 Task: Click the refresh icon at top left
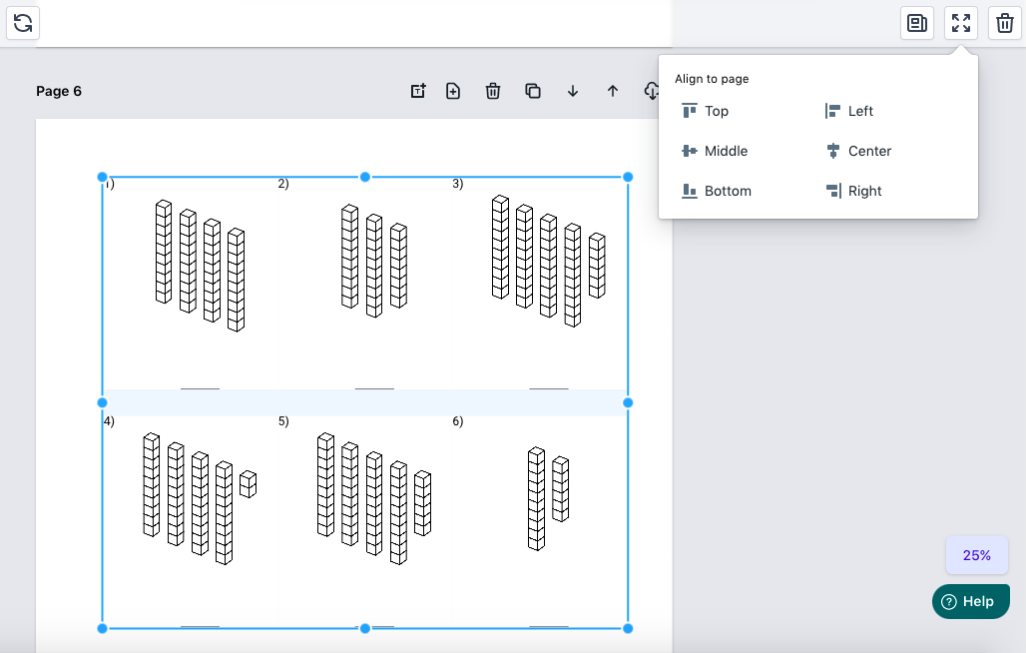pyautogui.click(x=23, y=23)
